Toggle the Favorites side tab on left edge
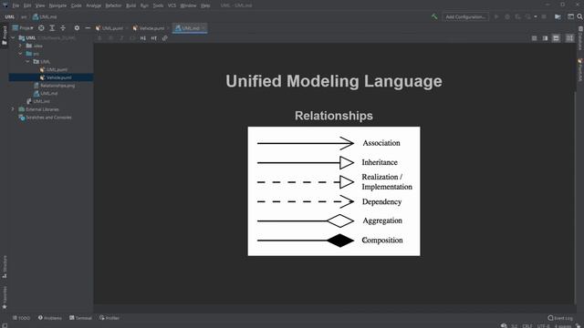 pyautogui.click(x=5, y=298)
